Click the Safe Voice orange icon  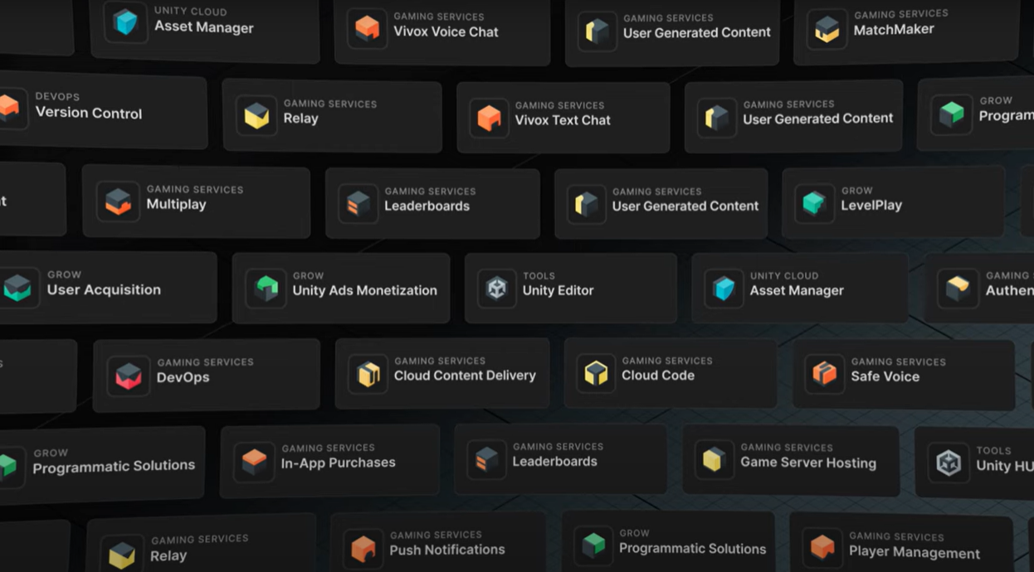[x=824, y=374]
